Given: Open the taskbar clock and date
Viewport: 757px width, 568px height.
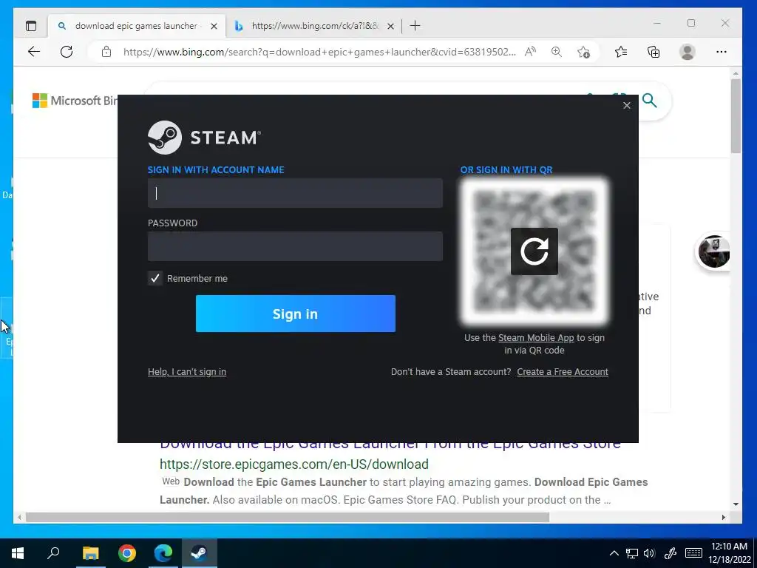Looking at the screenshot, I should 730,553.
